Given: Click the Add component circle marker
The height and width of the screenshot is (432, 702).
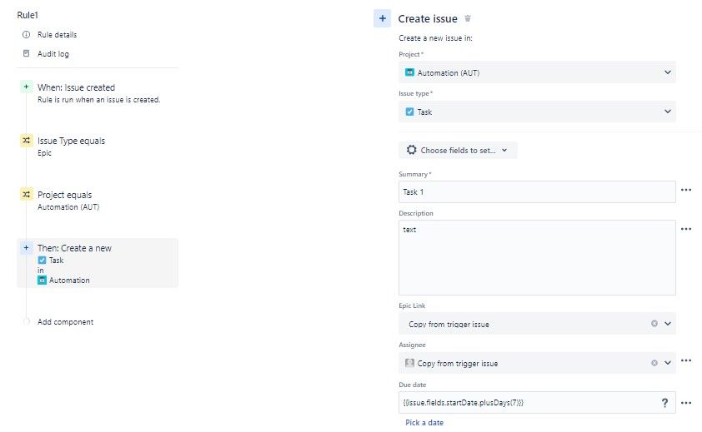Looking at the screenshot, I should pos(27,321).
